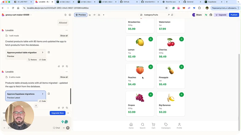This screenshot has width=241, height=135.
Task: Add Pineapple using the green plus button
Action: 182,67
